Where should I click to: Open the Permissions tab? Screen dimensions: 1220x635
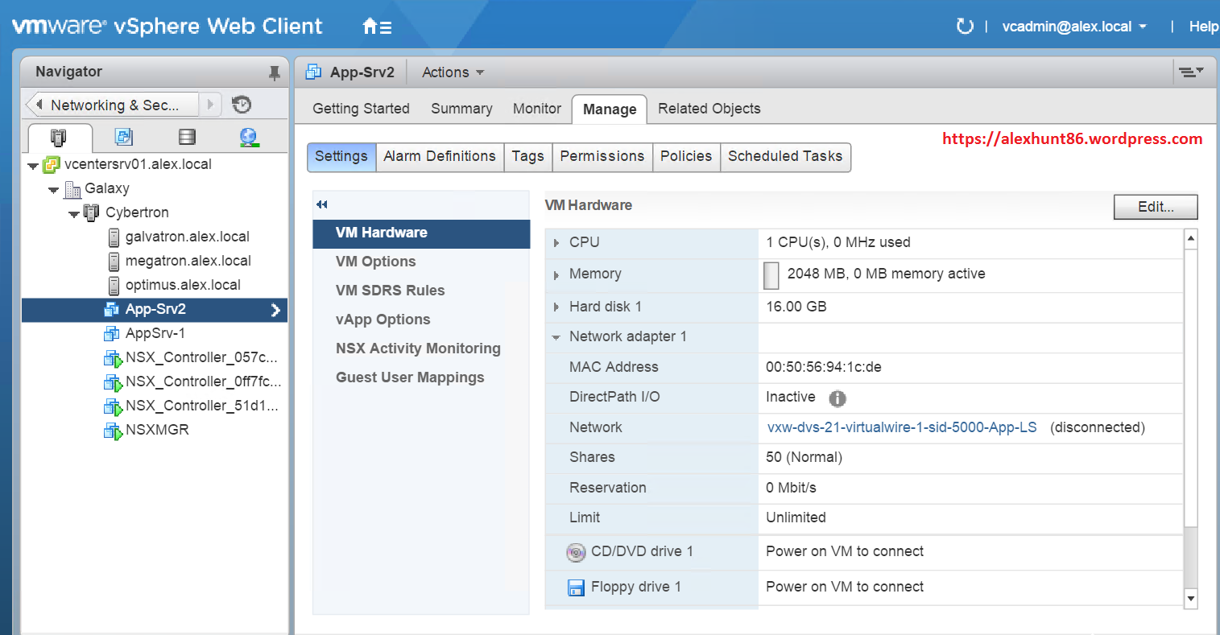click(602, 156)
